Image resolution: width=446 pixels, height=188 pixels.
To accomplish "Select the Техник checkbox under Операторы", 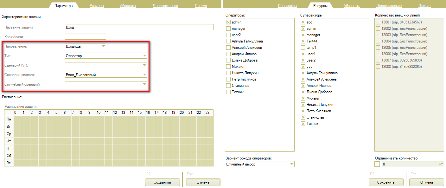I will [x=228, y=92].
